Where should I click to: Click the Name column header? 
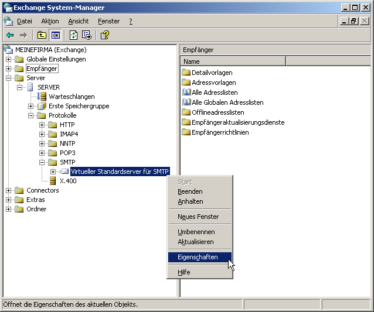tap(233, 61)
